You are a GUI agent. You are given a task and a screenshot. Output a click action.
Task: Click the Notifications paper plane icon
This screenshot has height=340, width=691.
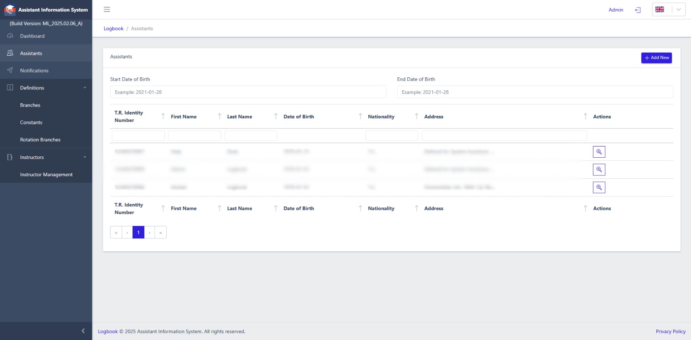click(10, 70)
